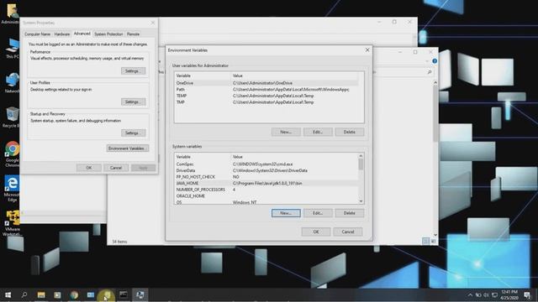This screenshot has height=302, width=538.
Task: Switch to the System Protection tab
Action: [x=108, y=34]
